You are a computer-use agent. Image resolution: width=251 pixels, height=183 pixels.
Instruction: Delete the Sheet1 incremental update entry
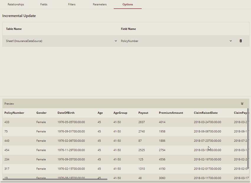click(x=241, y=41)
